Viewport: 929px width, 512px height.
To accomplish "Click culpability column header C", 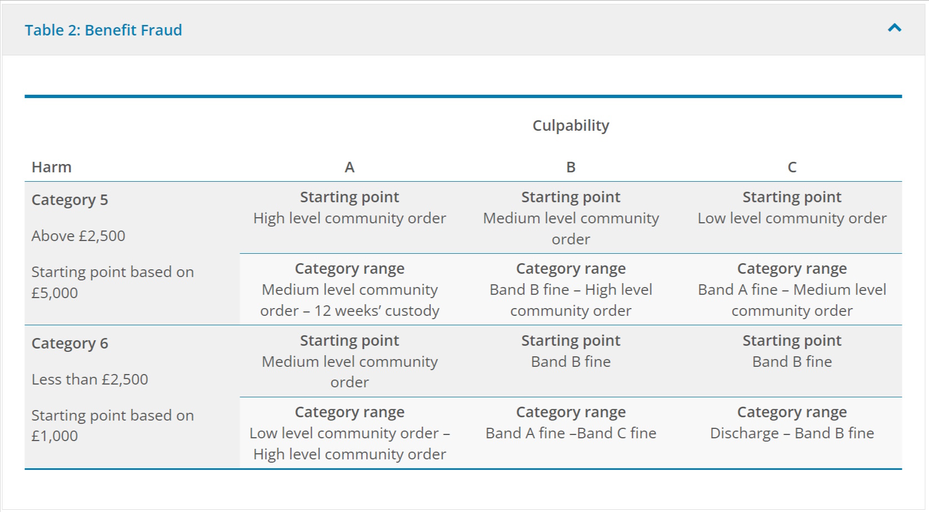I will coord(791,167).
